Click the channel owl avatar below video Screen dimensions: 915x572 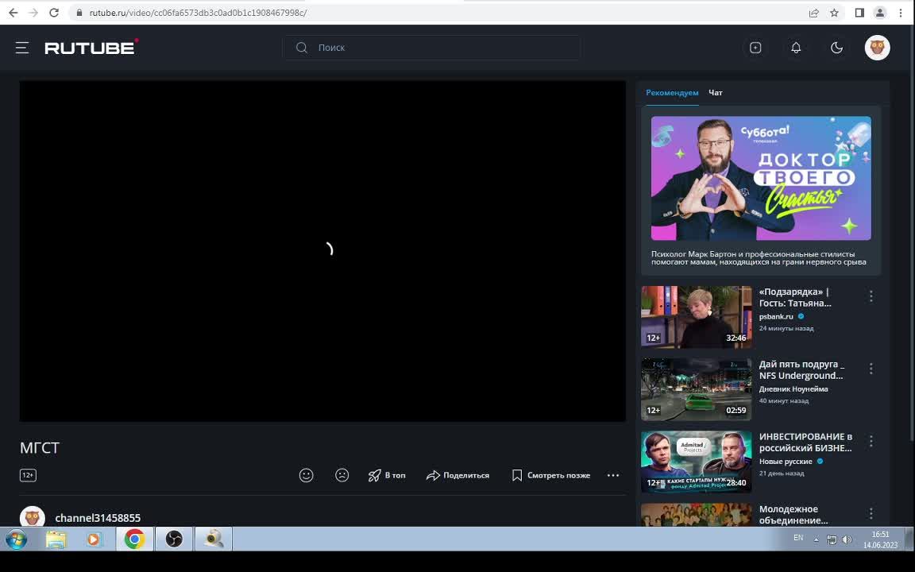pos(32,517)
